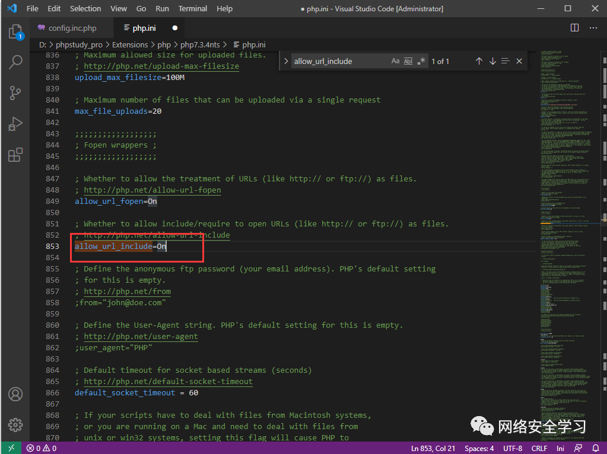Open the Accounts menu icon
Screen dimensions: 607x454
(x=15, y=395)
